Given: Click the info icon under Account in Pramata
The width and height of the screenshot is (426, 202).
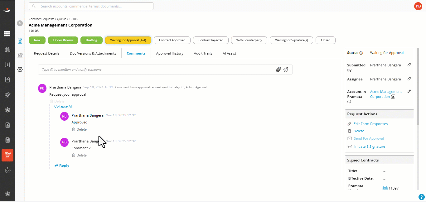Looking at the screenshot, I should coord(349,102).
